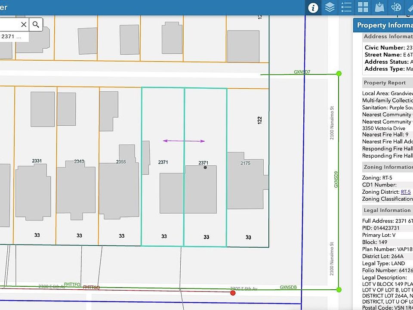This screenshot has width=413, height=310.
Task: Click the Property Report section heading
Action: point(388,83)
